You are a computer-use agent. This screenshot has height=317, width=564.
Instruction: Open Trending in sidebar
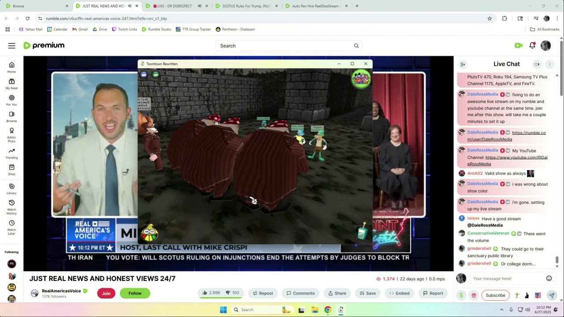click(x=11, y=153)
